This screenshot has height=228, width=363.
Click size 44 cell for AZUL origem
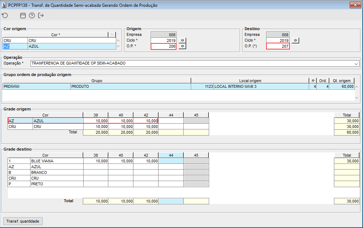(171, 121)
